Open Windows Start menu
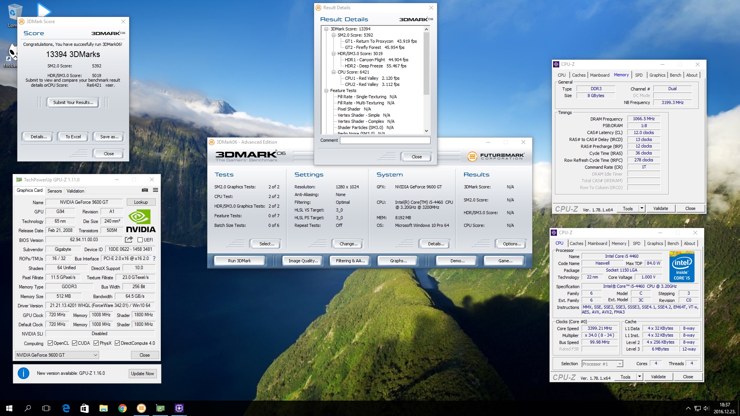 pos(9,408)
